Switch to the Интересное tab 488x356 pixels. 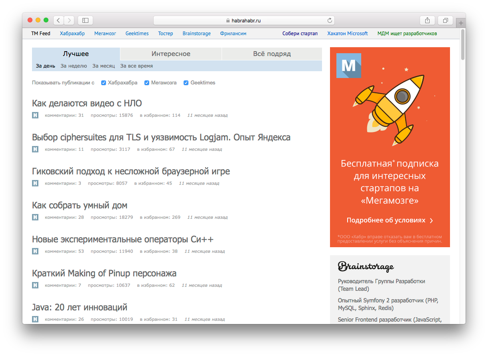point(171,54)
